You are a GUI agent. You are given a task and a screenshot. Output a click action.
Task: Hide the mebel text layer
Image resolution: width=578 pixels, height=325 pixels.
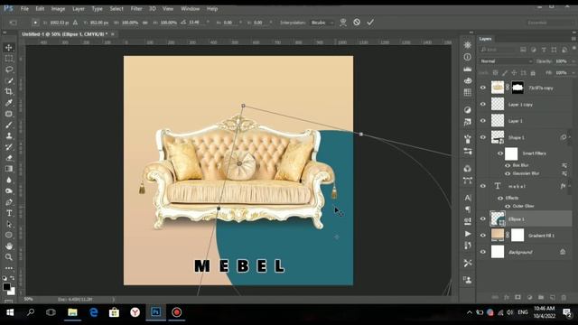pos(483,186)
